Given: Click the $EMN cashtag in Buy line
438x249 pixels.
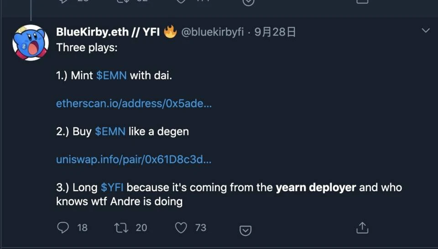Looking at the screenshot, I should coord(110,131).
